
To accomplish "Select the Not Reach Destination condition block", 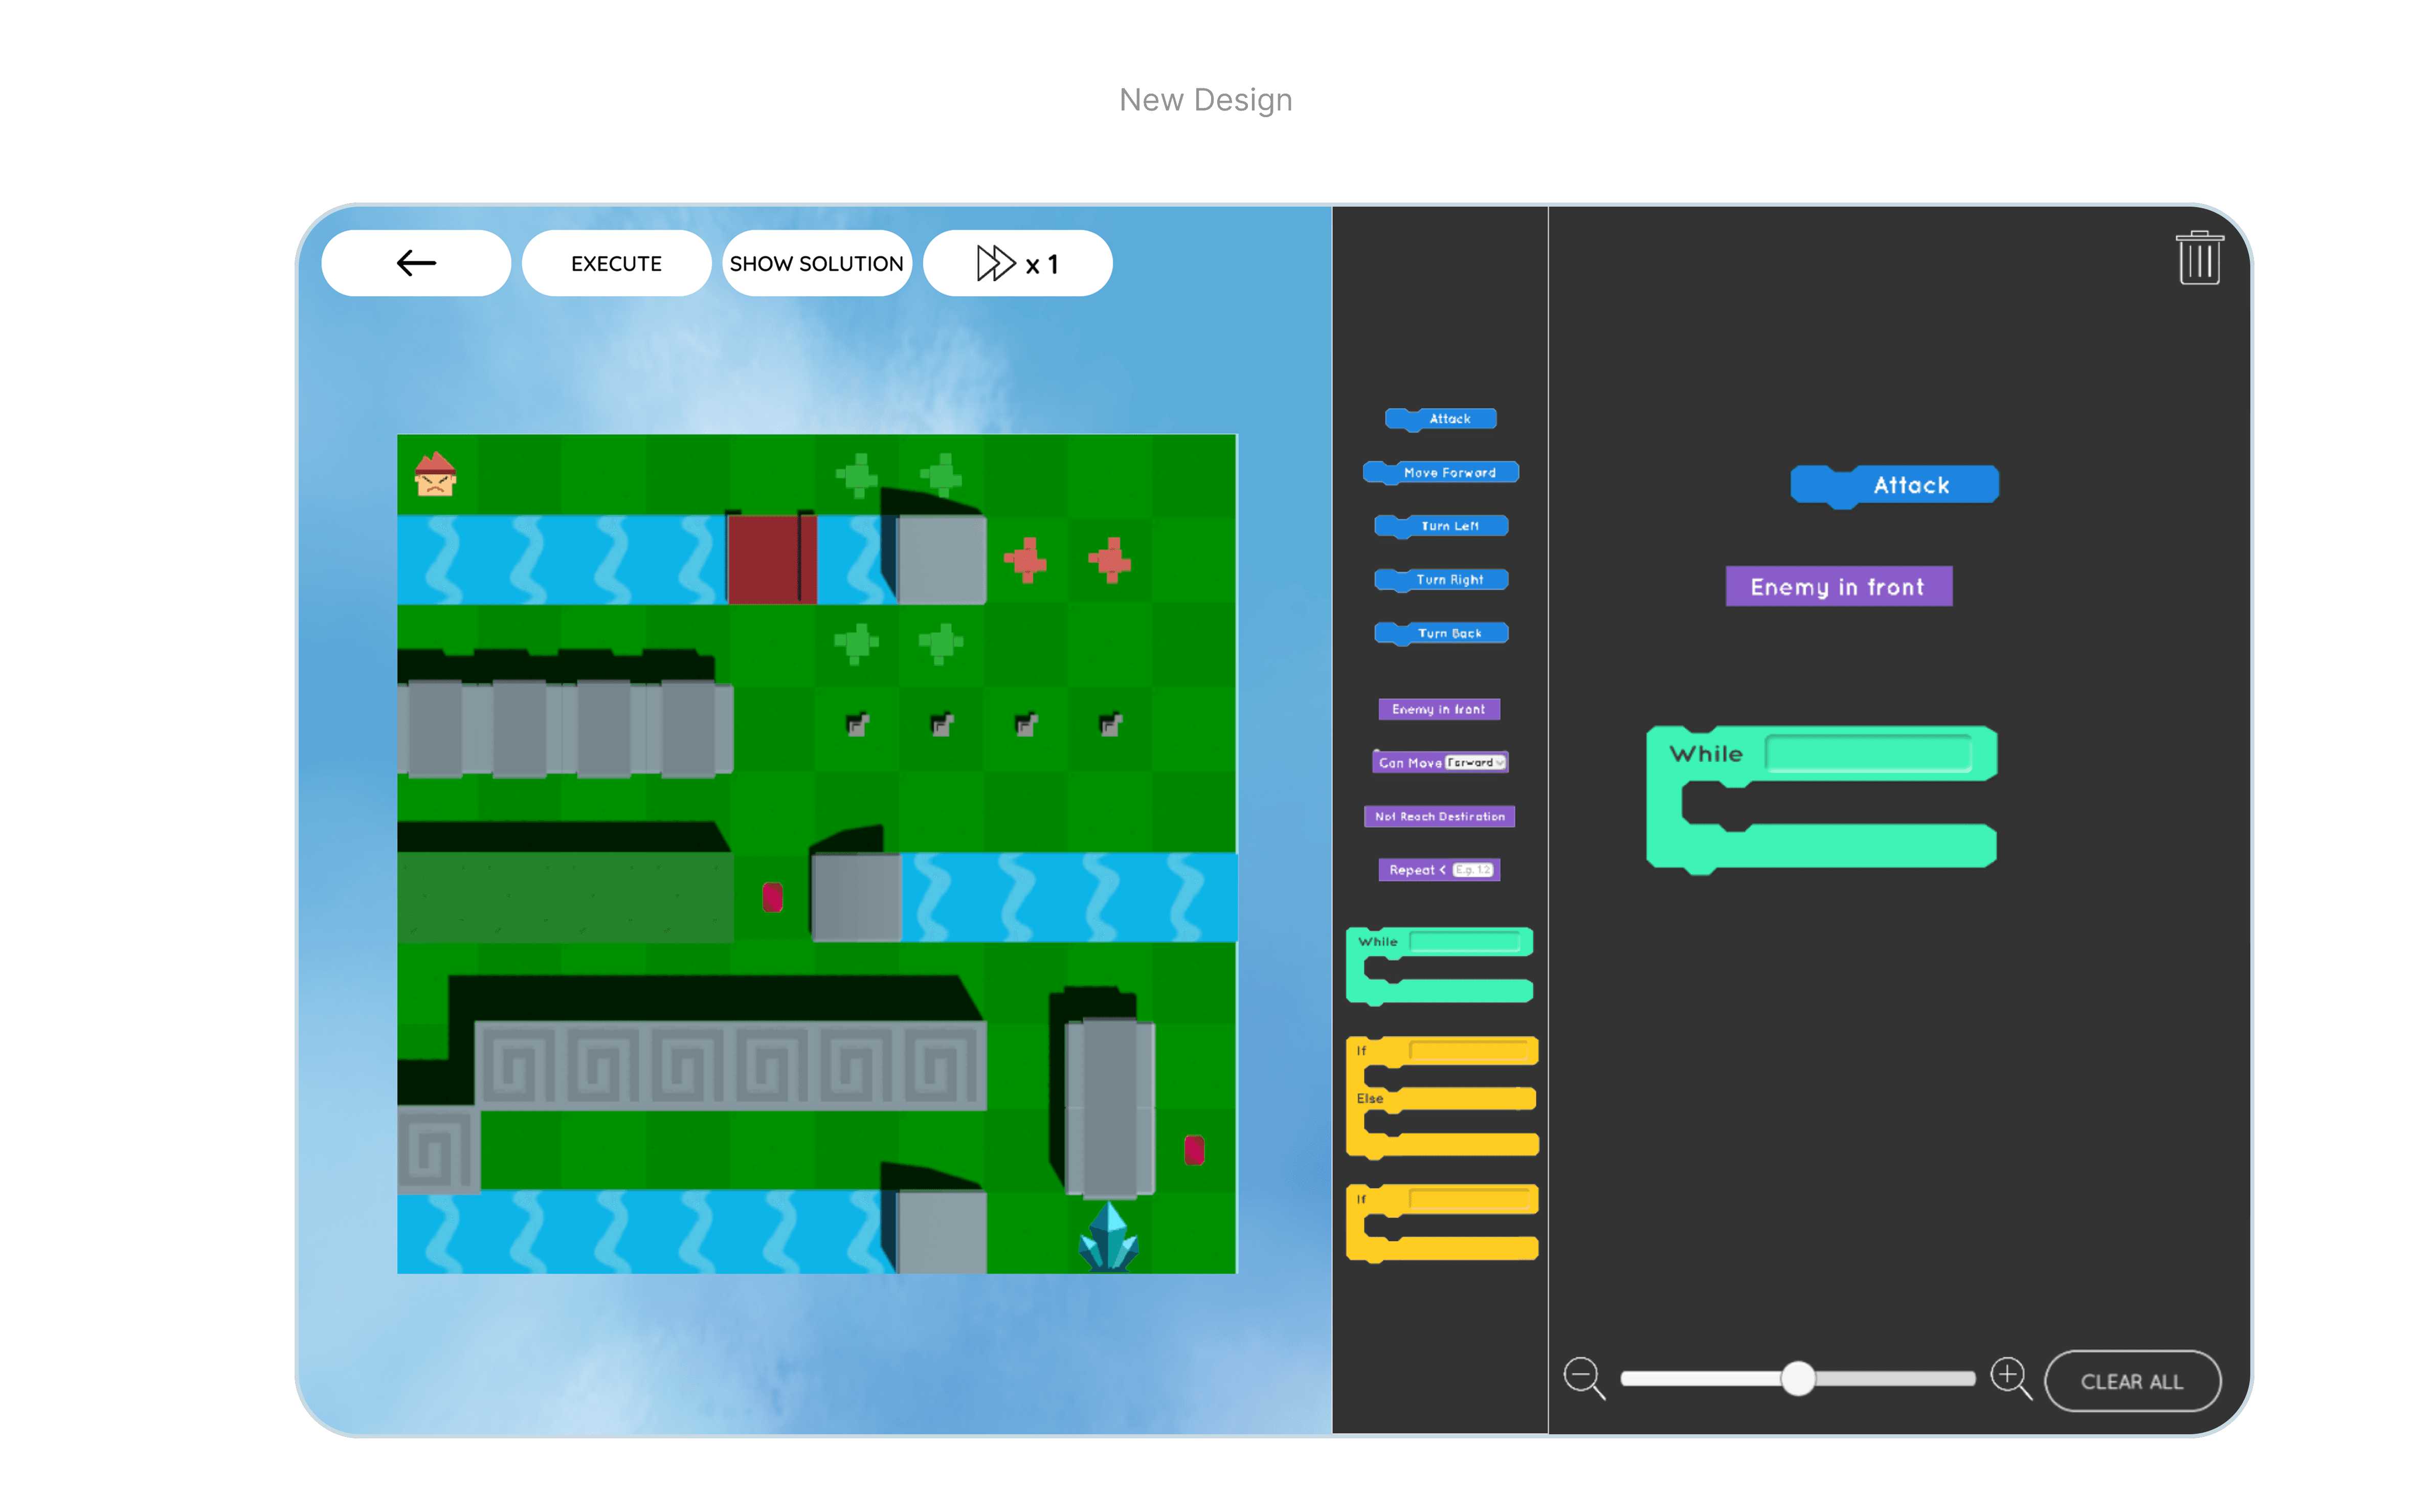I will [1439, 816].
